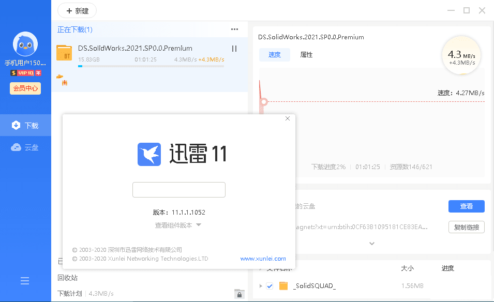The width and height of the screenshot is (494, 302).
Task: Minimize the Xunlei window
Action: click(x=451, y=10)
